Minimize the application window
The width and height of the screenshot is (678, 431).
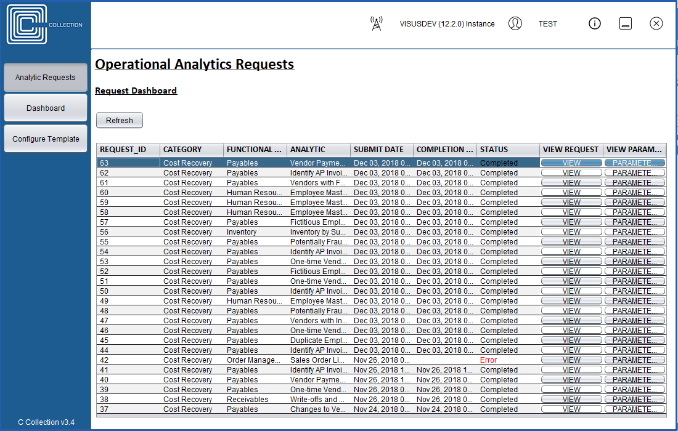(625, 24)
